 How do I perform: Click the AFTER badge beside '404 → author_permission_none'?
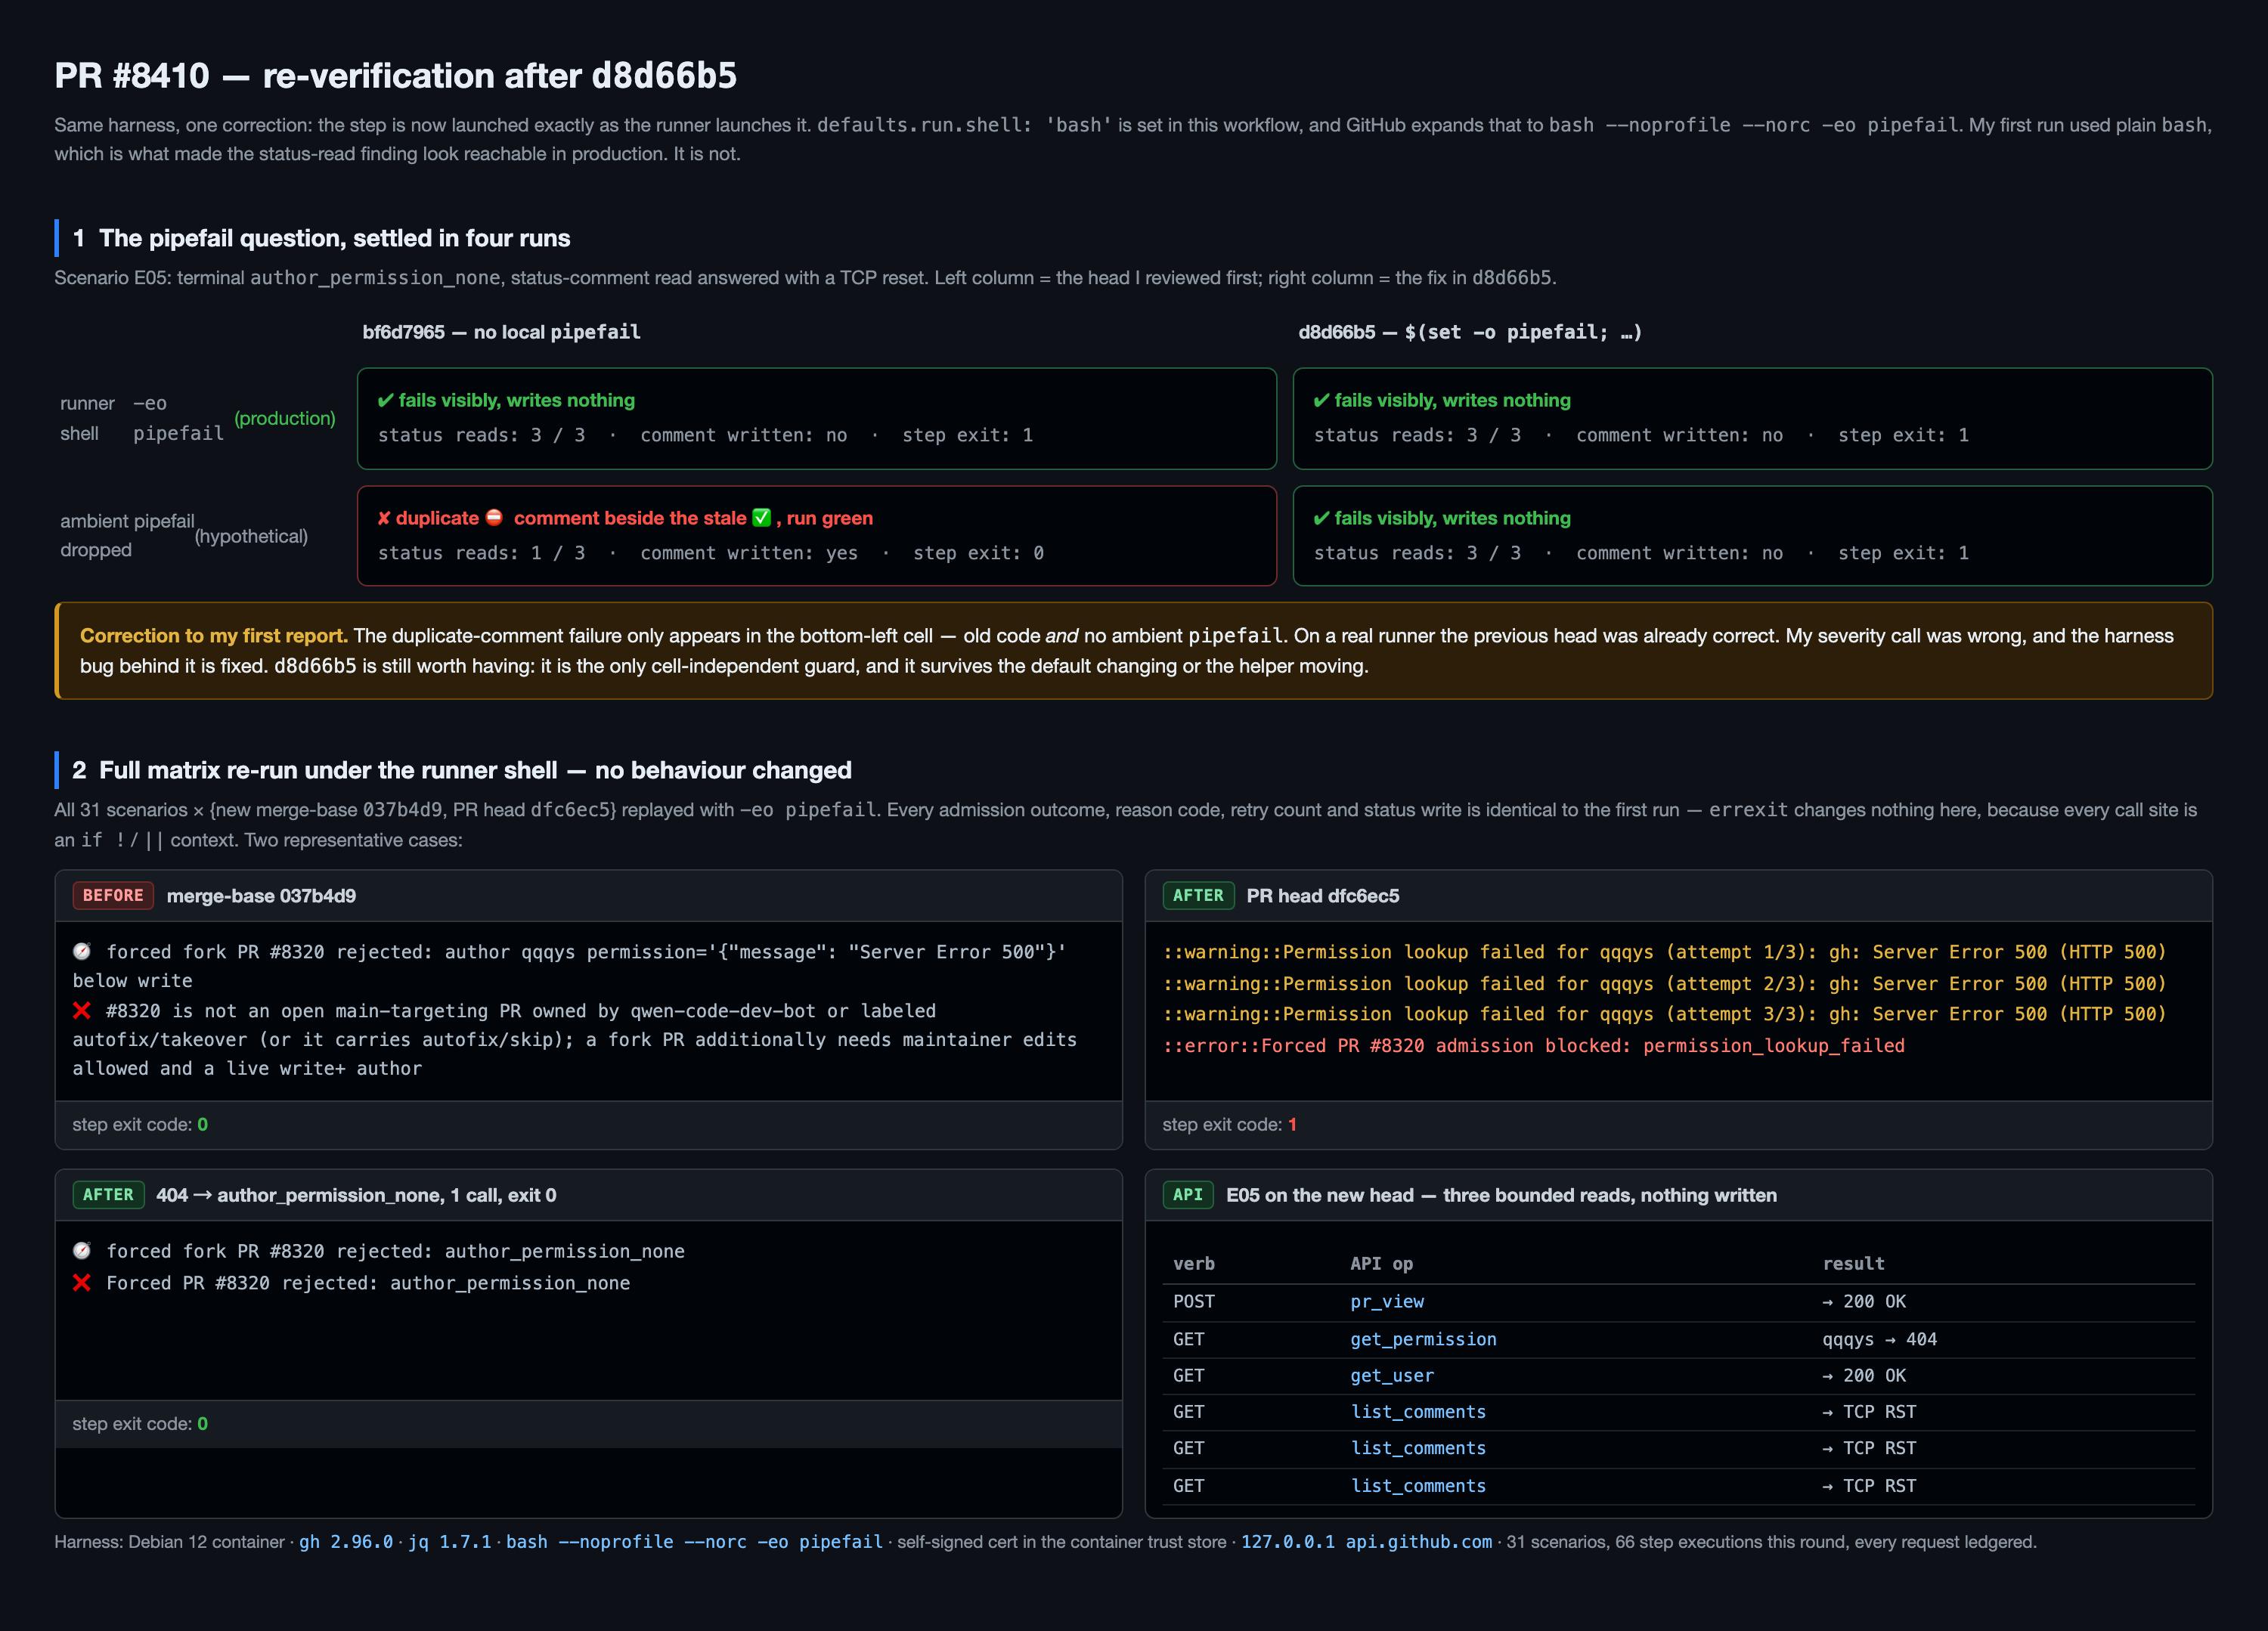[108, 1194]
